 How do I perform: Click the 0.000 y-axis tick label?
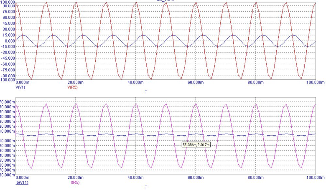pos(10,41)
